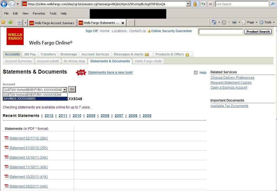The width and height of the screenshot is (277, 191).
Task: Open Change Delivery Preferences link
Action: click(x=232, y=78)
